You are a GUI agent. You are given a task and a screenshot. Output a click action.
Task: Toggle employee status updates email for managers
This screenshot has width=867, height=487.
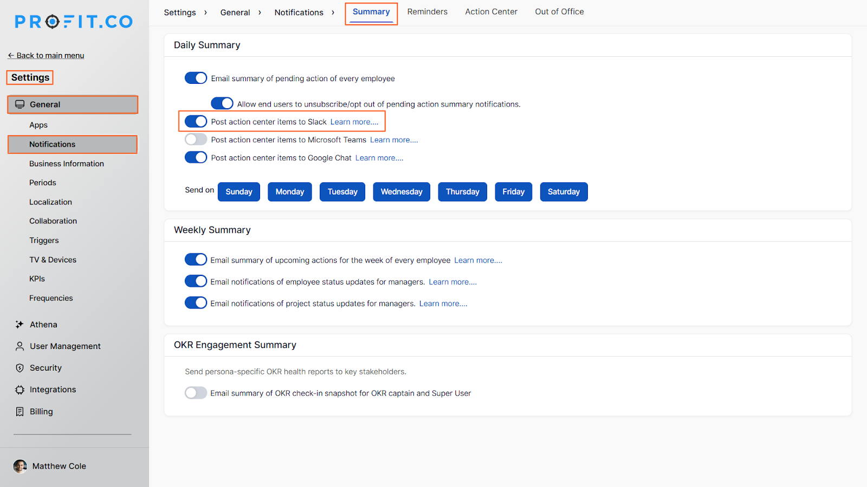[x=196, y=281]
